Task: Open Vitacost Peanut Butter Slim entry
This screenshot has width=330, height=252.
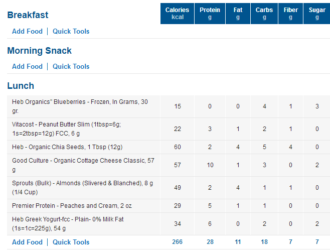Action: [67, 129]
